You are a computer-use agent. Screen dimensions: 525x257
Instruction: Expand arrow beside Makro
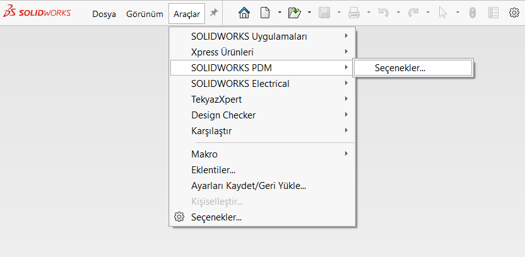coord(346,154)
